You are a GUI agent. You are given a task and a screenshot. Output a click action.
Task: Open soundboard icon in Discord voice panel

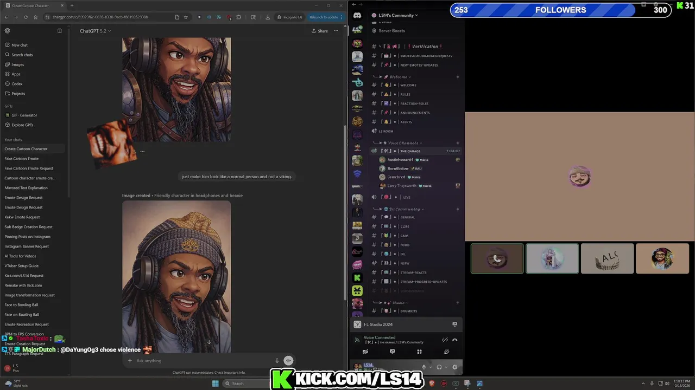pyautogui.click(x=446, y=352)
